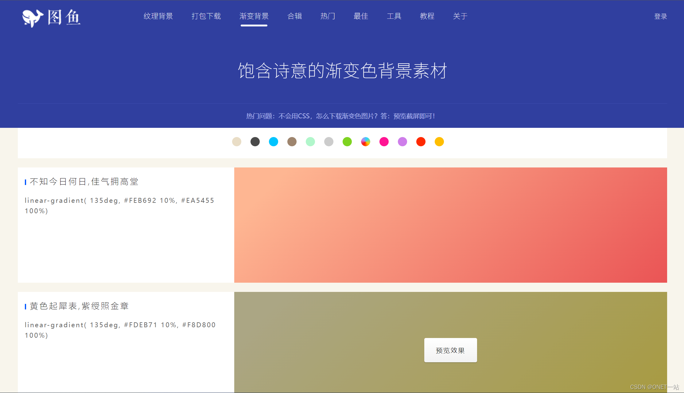
Task: Open 工具 from the top navigation
Action: (x=394, y=16)
